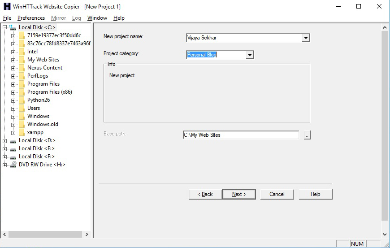Click the WinHTTrack title bar app icon
Image resolution: width=390 pixels, height=248 pixels.
tap(7, 6)
